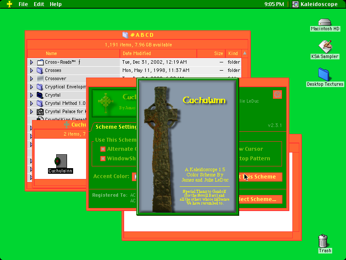The image size is (346, 260).
Task: Click the 'lect Scheme...' button
Action: point(260,199)
